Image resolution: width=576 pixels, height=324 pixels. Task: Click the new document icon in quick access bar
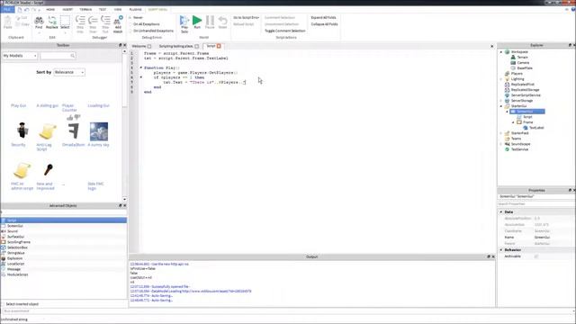[x=20, y=10]
